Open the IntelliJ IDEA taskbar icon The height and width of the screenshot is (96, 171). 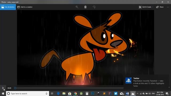(110, 94)
